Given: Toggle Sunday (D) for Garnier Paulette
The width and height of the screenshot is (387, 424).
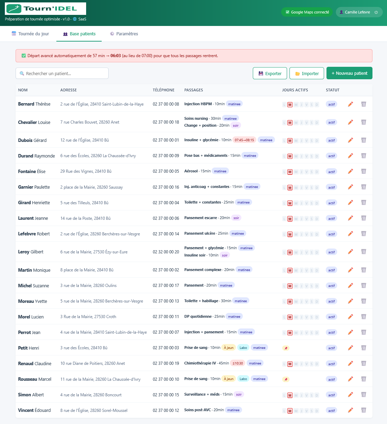Looking at the screenshot, I should point(317,187).
